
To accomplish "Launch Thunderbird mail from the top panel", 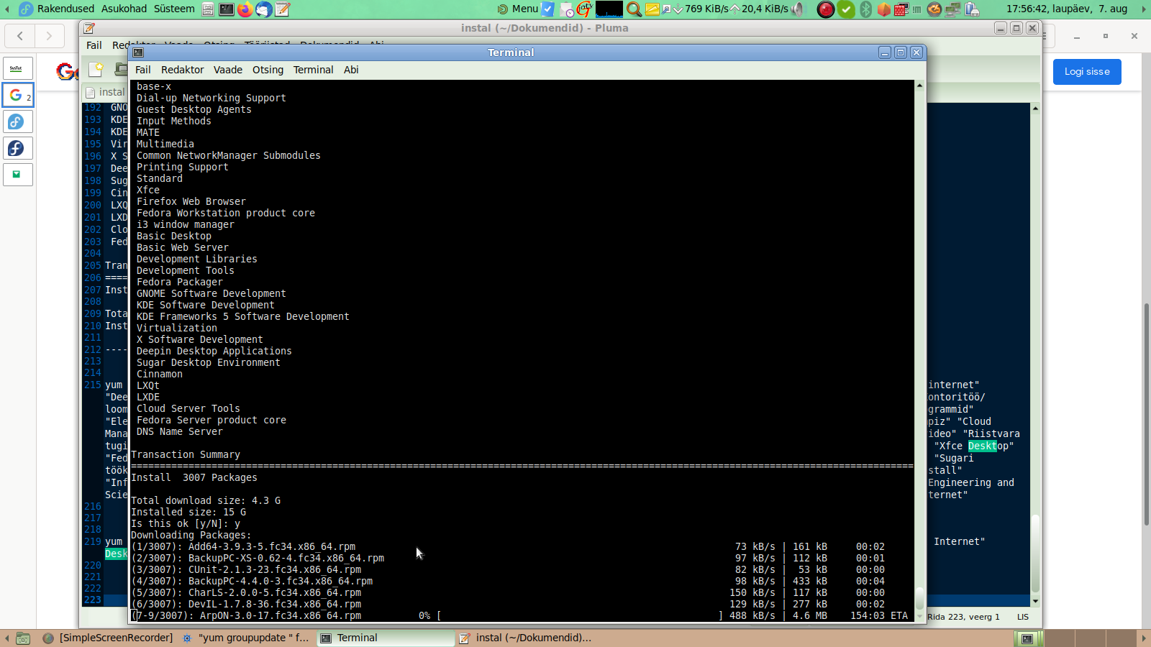I will [x=264, y=9].
